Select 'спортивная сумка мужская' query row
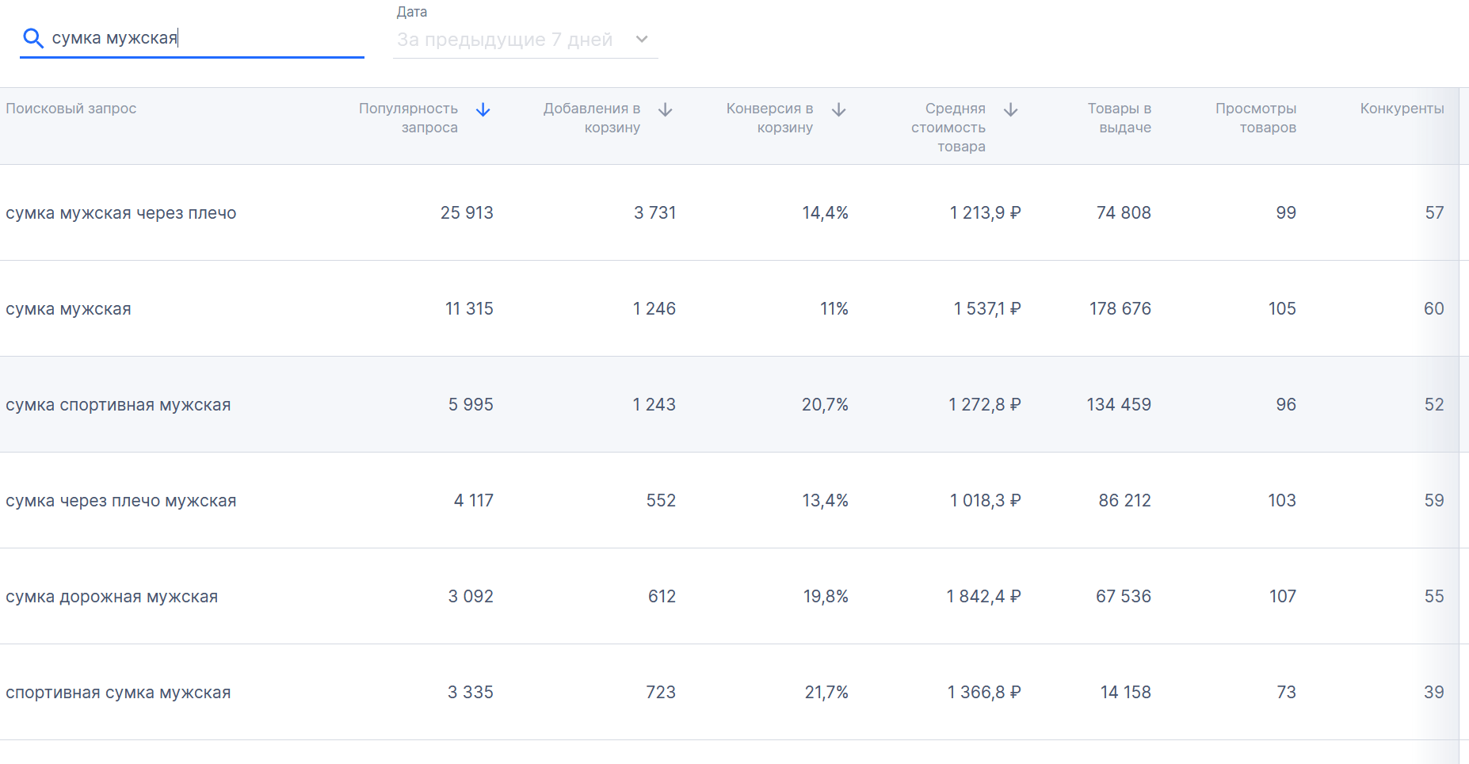1469x764 pixels. (x=118, y=693)
